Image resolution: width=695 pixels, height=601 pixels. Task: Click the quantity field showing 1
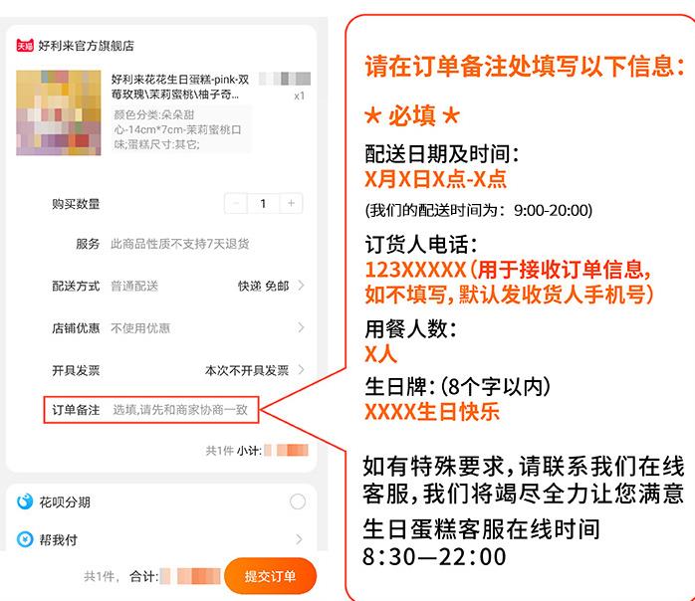point(263,203)
